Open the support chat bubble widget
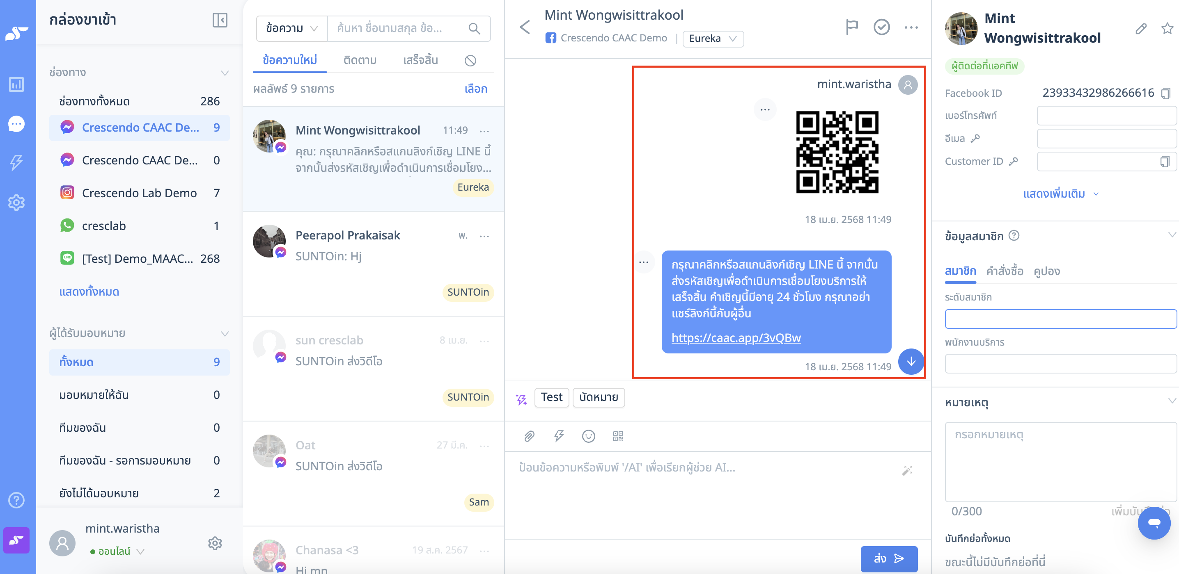The image size is (1179, 574). [x=1154, y=523]
